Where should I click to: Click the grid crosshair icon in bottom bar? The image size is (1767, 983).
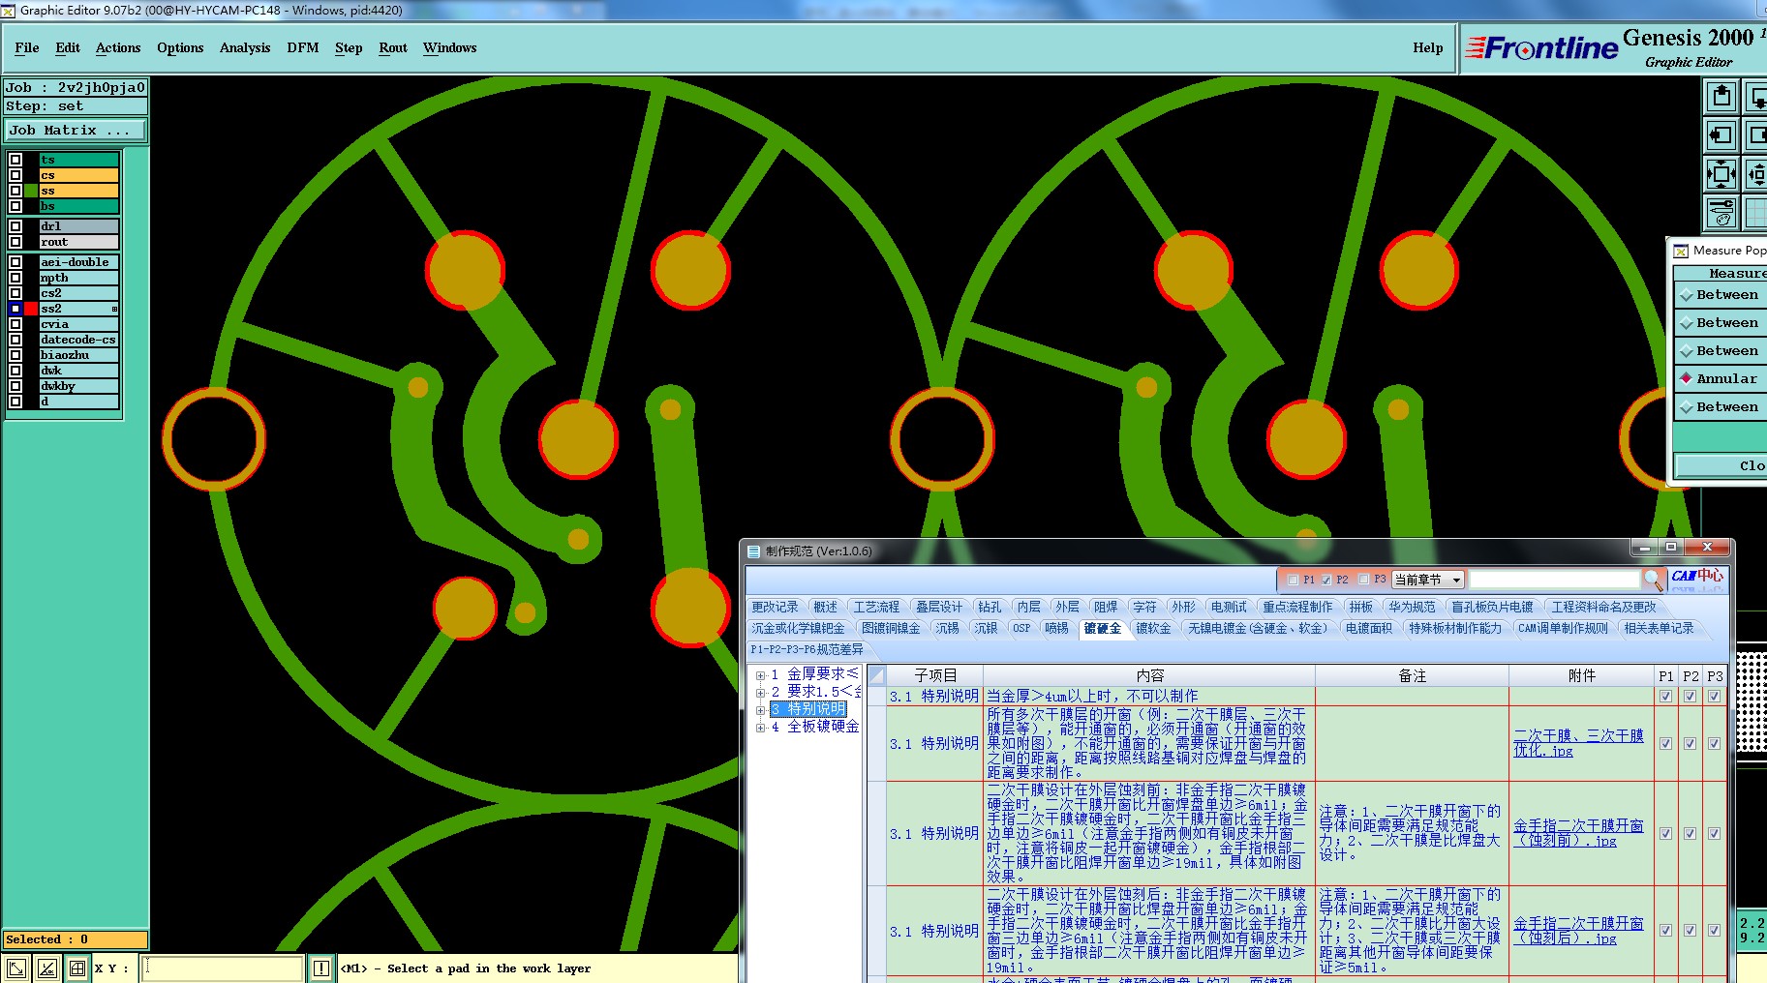click(x=76, y=968)
